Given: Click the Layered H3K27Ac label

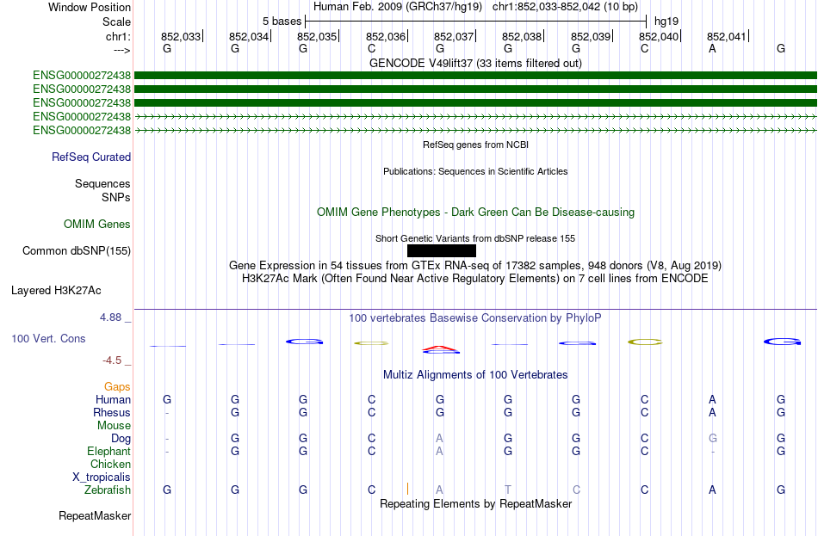Looking at the screenshot, I should [x=56, y=291].
